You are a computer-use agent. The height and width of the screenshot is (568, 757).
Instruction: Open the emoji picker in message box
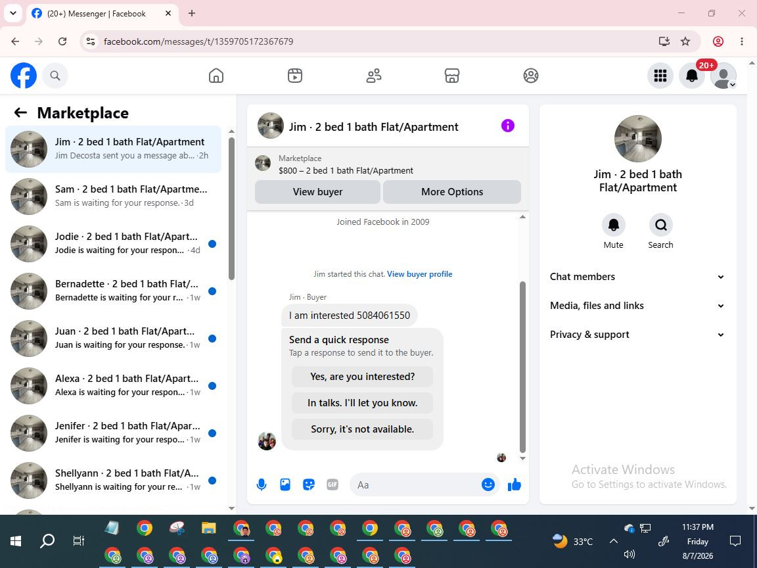[x=488, y=485]
